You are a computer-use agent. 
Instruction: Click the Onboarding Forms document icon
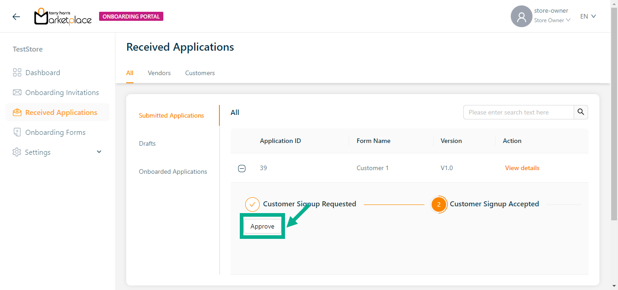(17, 133)
